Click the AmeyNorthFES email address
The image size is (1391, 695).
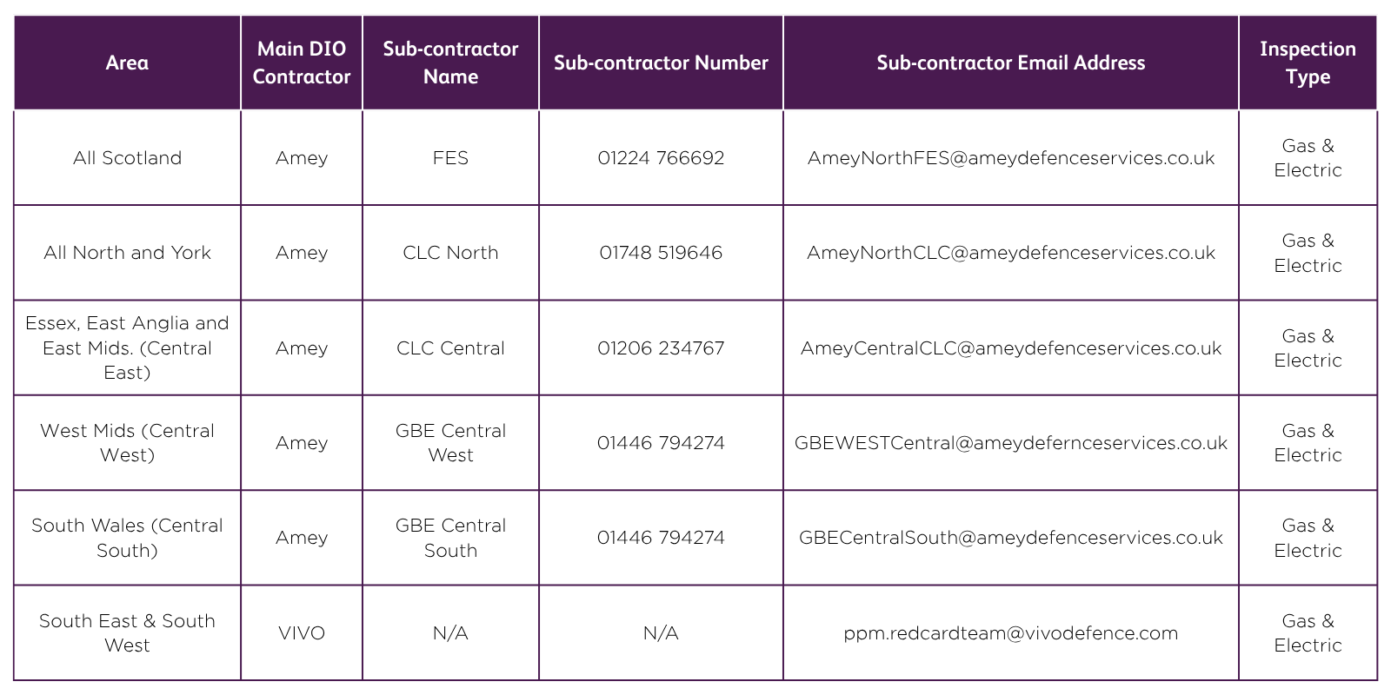[1010, 158]
